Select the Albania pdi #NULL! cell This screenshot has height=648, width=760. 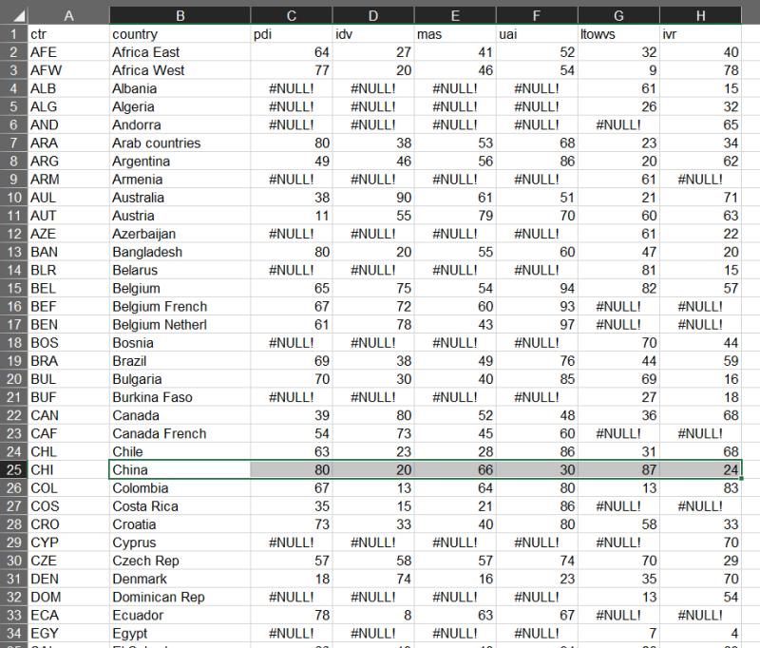coord(292,88)
